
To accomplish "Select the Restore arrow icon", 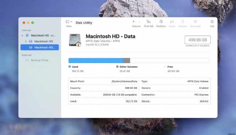I will coord(183,22).
